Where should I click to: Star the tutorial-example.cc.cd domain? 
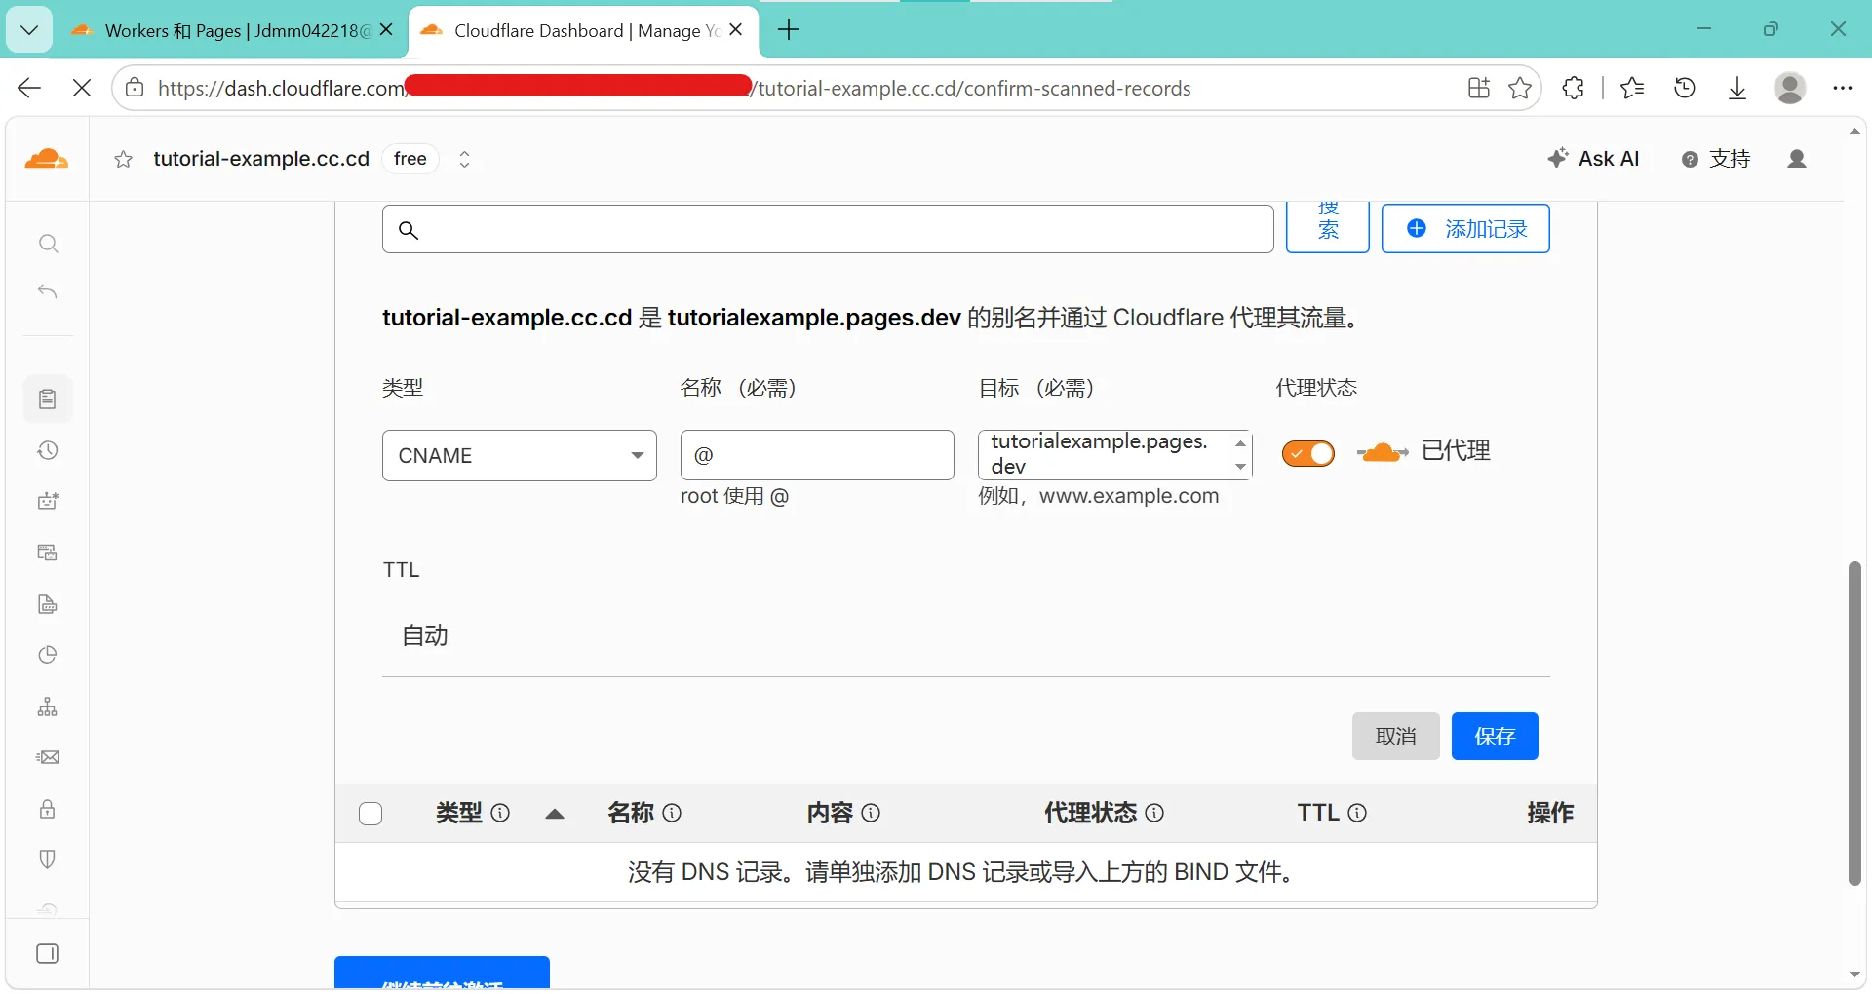123,160
